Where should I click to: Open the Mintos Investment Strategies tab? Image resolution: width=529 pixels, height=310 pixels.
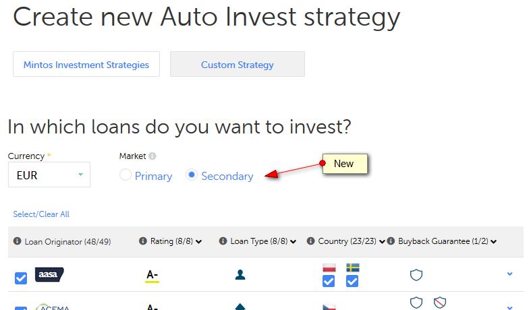tap(86, 65)
